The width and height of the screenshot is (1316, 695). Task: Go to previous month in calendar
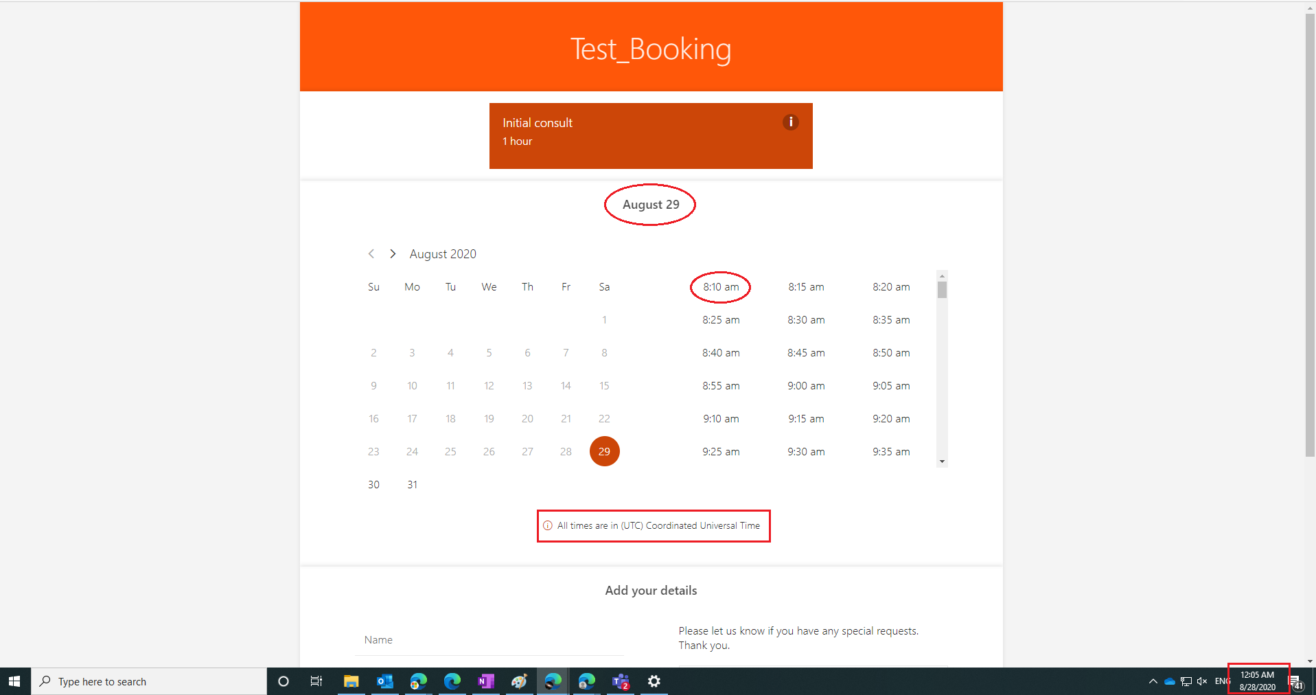click(x=371, y=254)
